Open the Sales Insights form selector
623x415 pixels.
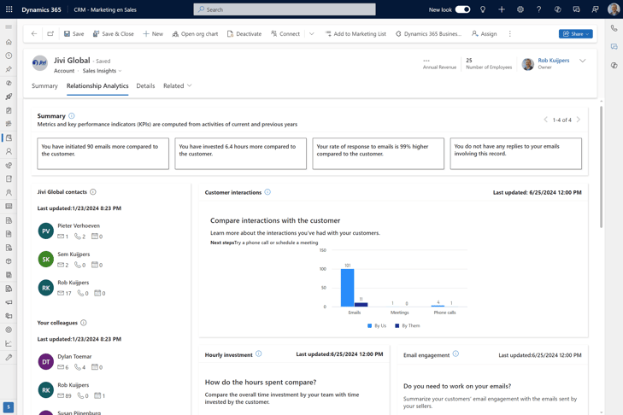pos(102,71)
